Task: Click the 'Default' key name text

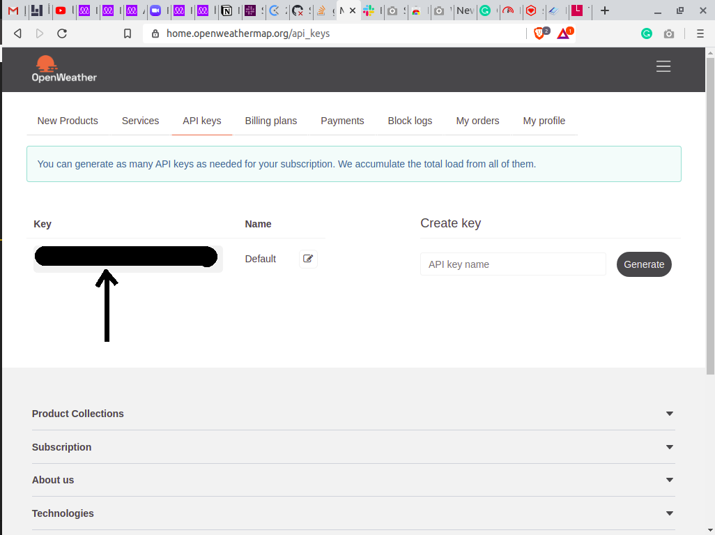Action: click(261, 259)
